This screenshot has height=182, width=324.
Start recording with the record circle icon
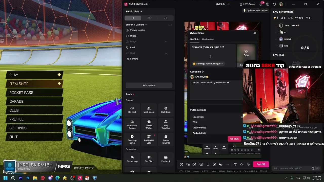point(214,164)
